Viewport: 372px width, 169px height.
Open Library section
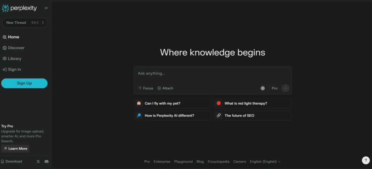pyautogui.click(x=12, y=59)
